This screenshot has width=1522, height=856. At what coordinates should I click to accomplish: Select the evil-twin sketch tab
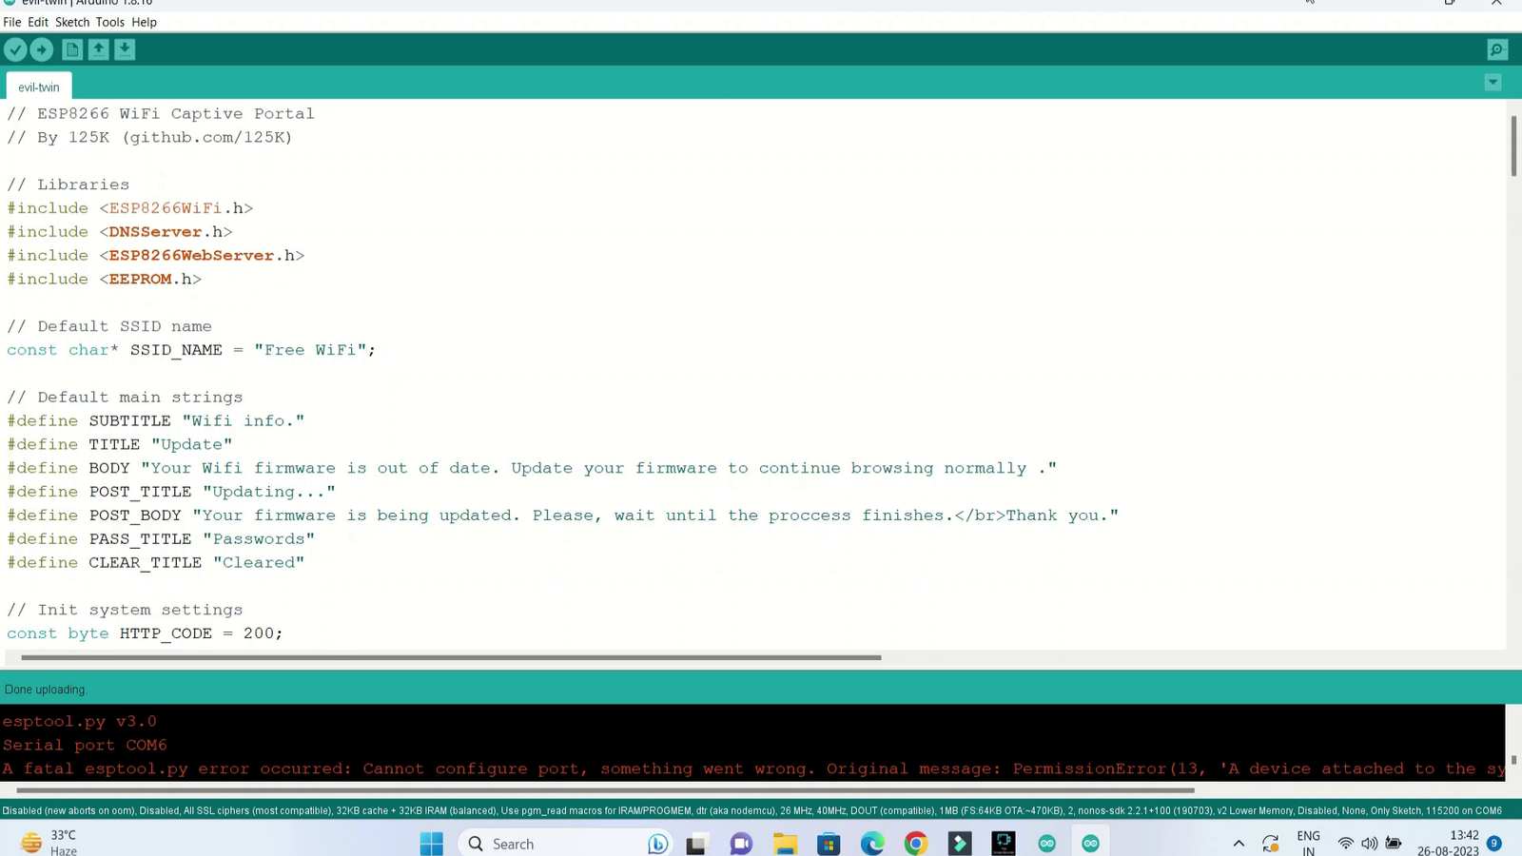pos(39,88)
